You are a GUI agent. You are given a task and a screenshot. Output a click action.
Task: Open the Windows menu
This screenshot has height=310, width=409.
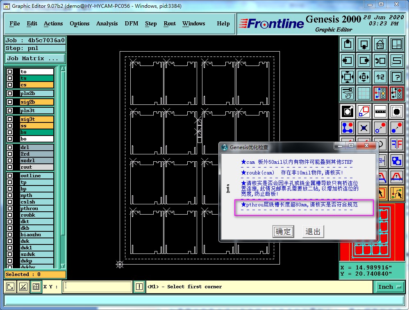pyautogui.click(x=193, y=23)
